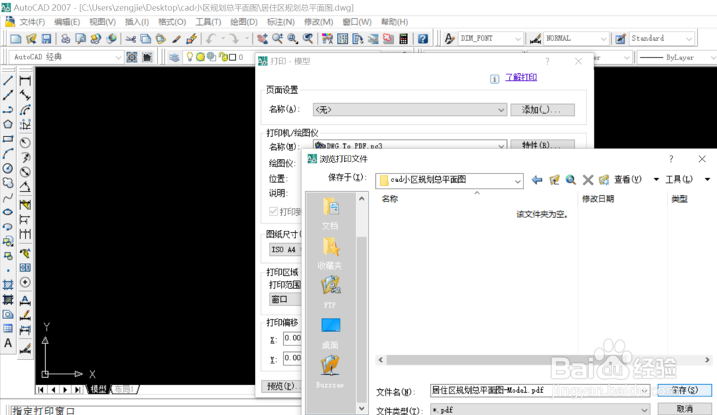Select the Circle draw tool

pos(8,168)
